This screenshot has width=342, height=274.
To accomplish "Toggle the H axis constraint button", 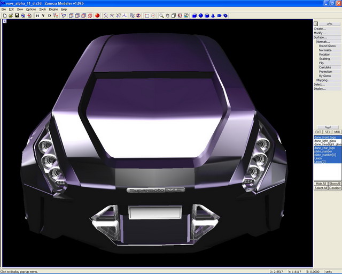I will [37, 16].
